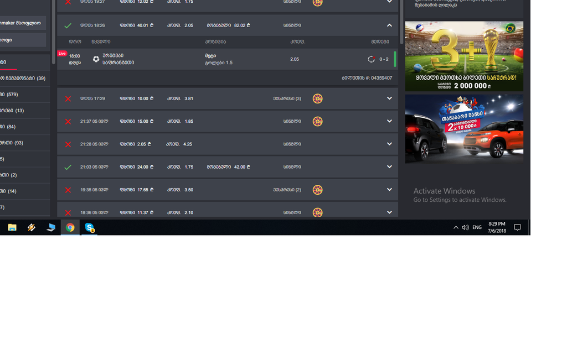This screenshot has height=354, width=567.
Task: Click the bet list vertical scrollbar
Action: [x=401, y=22]
